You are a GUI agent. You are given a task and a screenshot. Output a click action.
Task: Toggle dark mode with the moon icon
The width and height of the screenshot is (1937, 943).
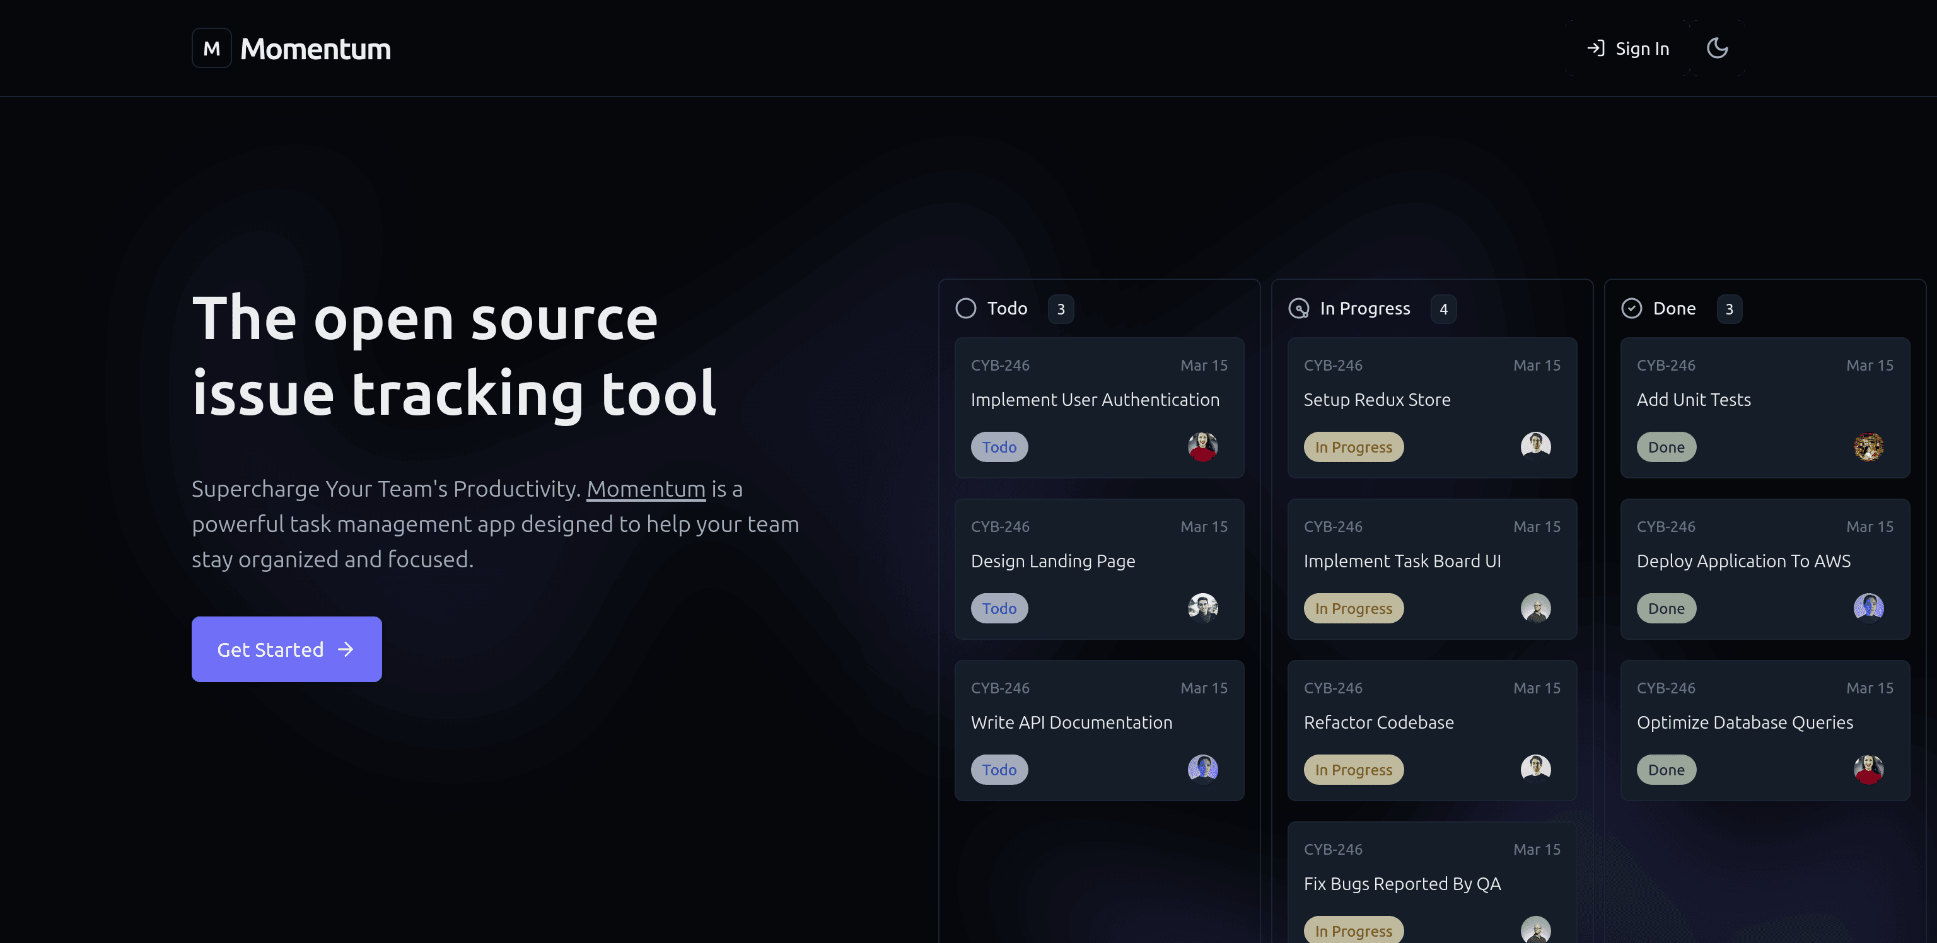tap(1718, 48)
